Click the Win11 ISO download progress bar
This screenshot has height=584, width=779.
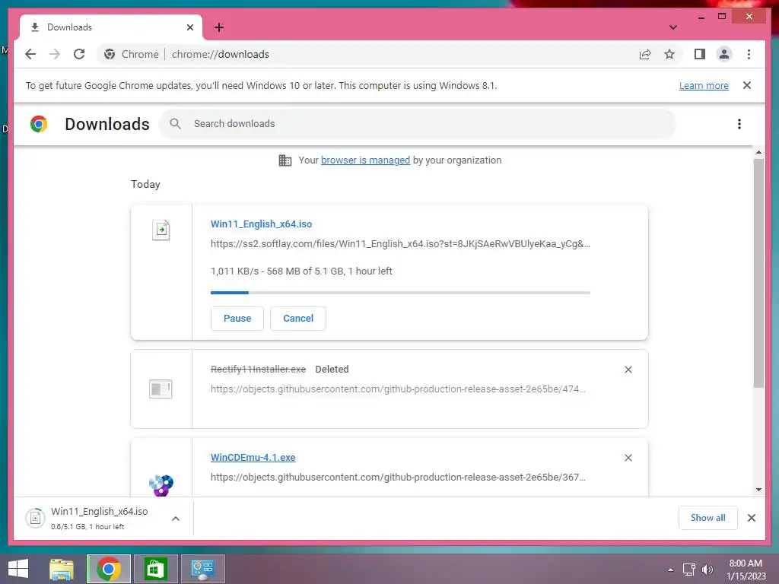point(400,293)
